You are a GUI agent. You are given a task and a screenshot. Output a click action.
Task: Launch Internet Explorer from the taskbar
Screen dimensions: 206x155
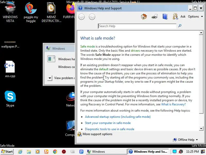tap(20, 152)
